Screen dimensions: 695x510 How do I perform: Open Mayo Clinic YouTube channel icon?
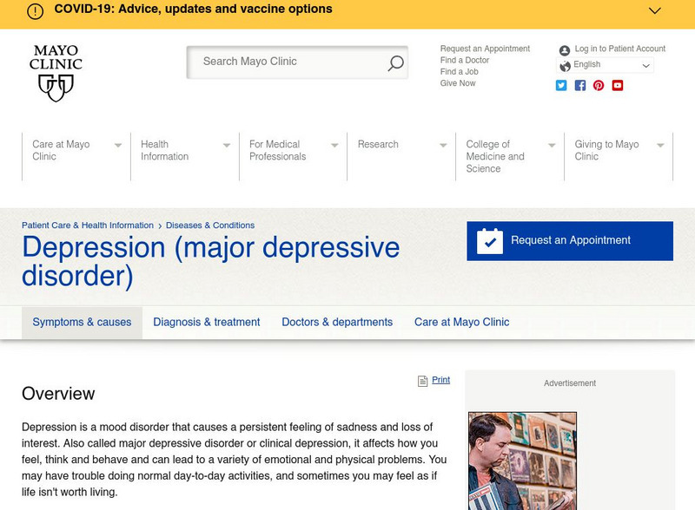coord(618,86)
